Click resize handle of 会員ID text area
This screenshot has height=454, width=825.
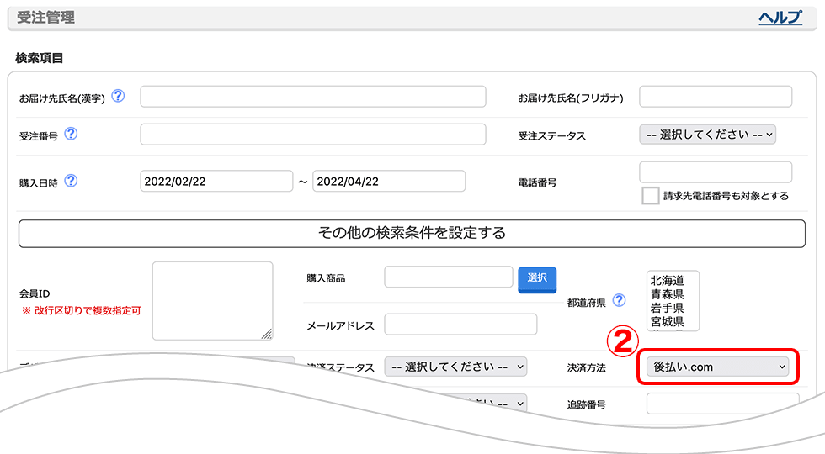click(268, 335)
